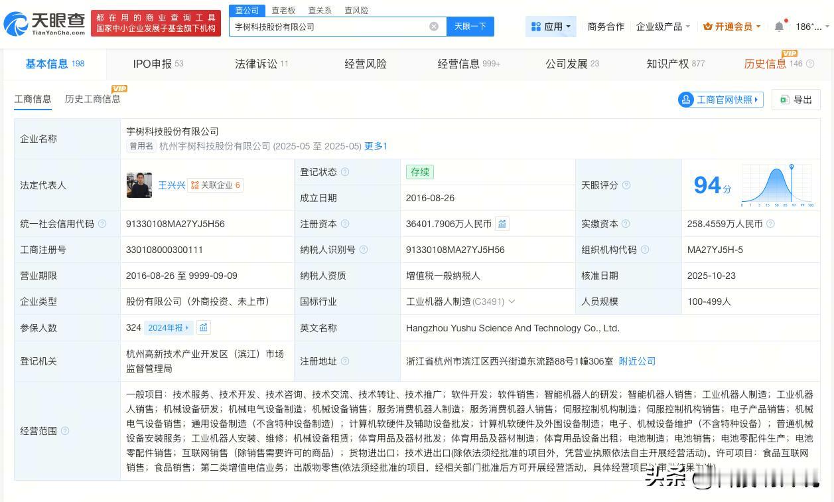The height and width of the screenshot is (502, 834).
Task: Open chart icon beside 2024年报
Action: [x=204, y=327]
